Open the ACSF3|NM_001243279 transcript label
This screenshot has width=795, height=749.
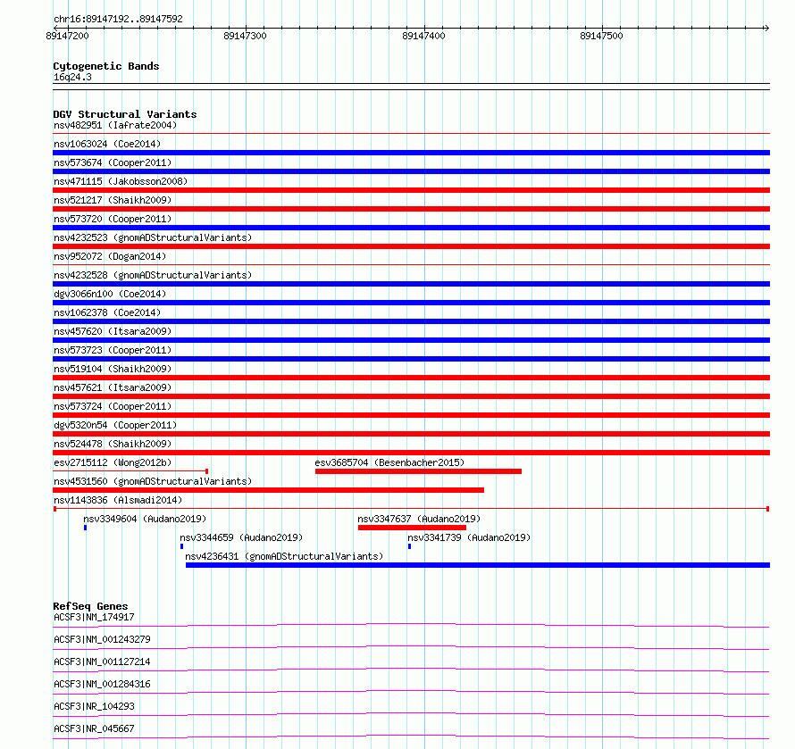pos(102,639)
